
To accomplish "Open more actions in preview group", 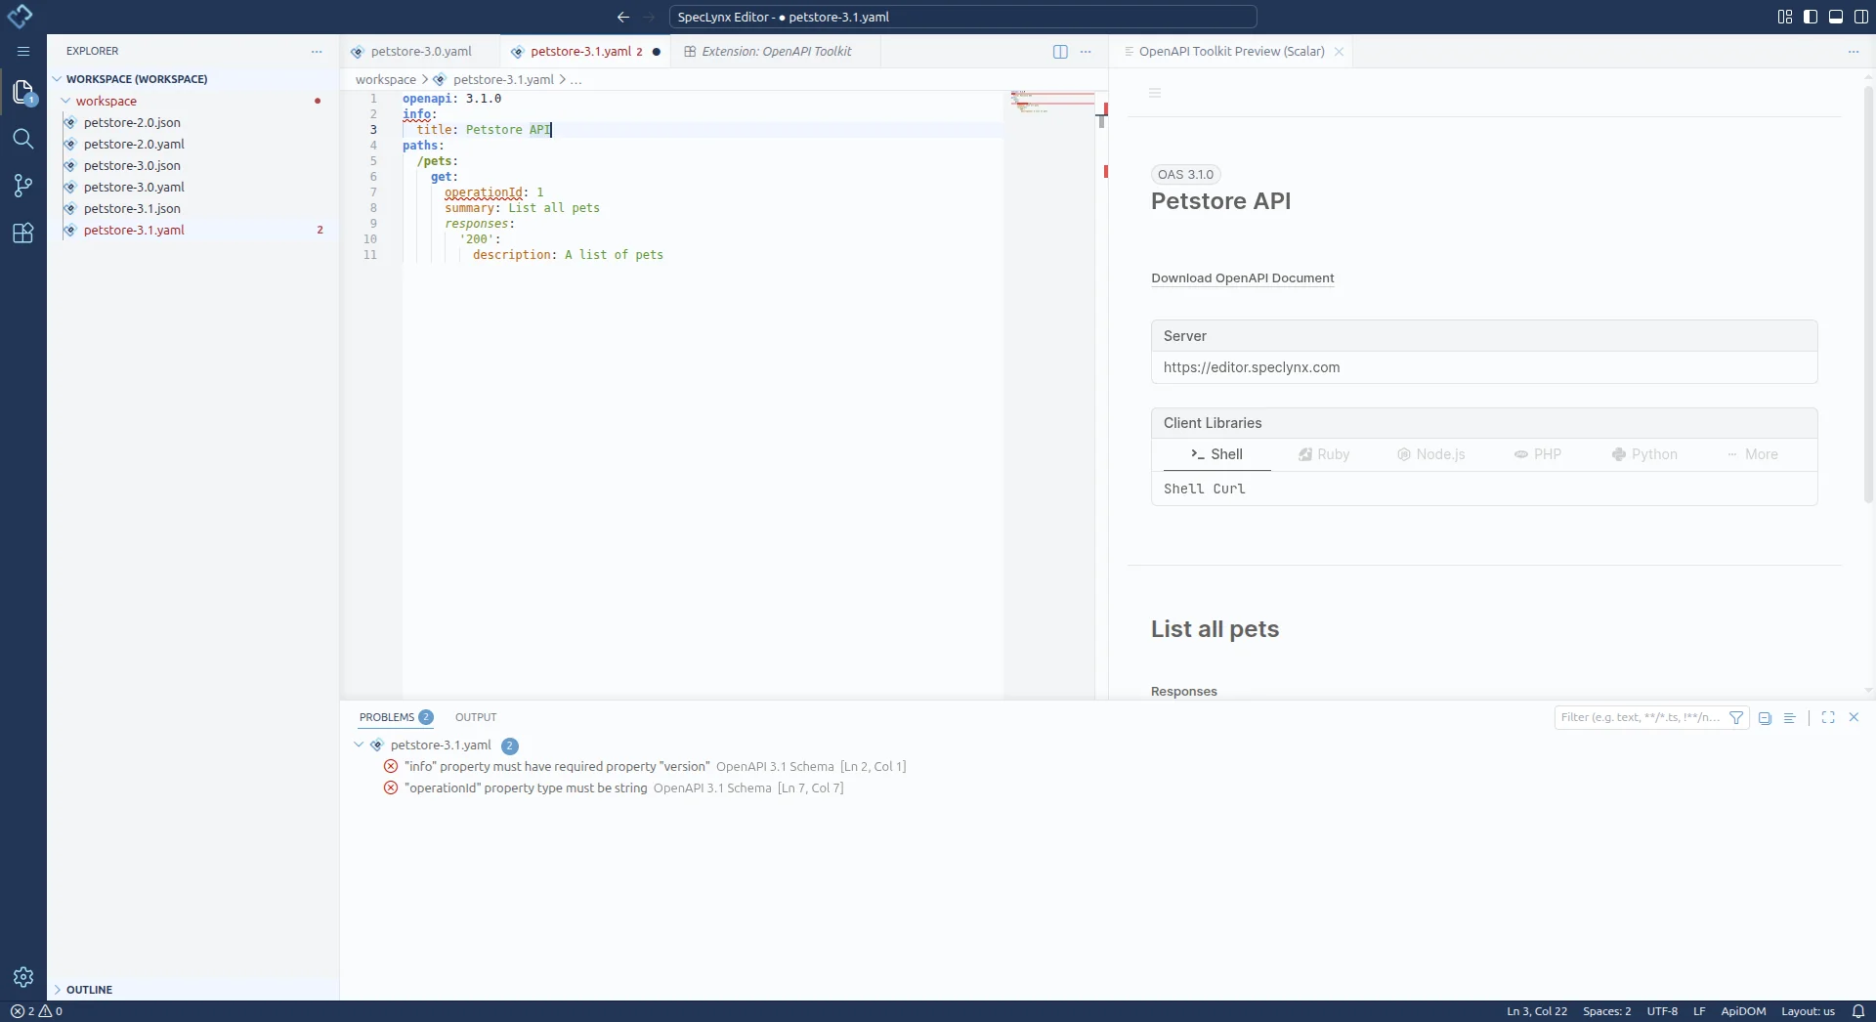I will 1854,52.
